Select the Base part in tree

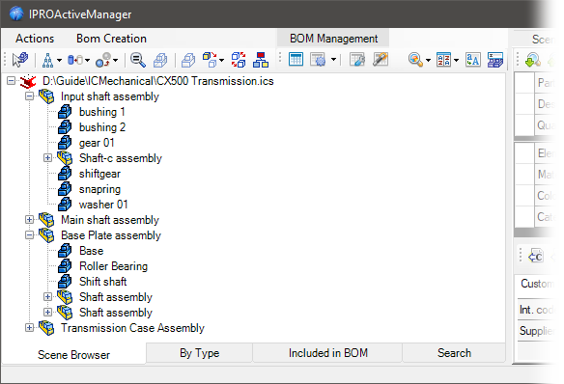pos(92,251)
